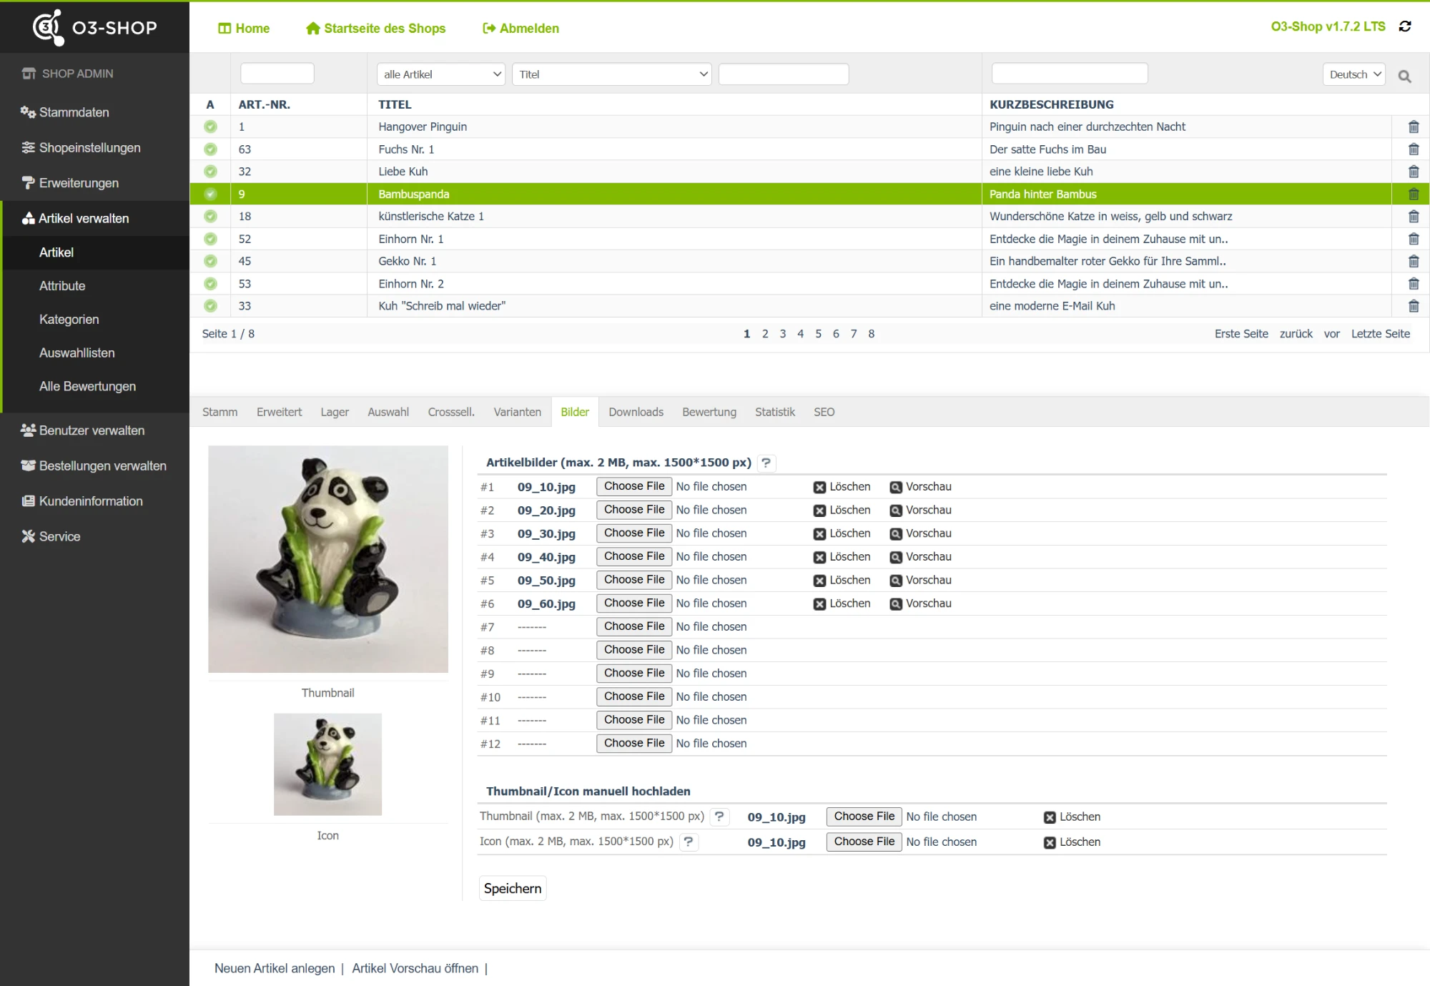The width and height of the screenshot is (1430, 986).
Task: Click the Abmelden logout link
Action: (521, 29)
